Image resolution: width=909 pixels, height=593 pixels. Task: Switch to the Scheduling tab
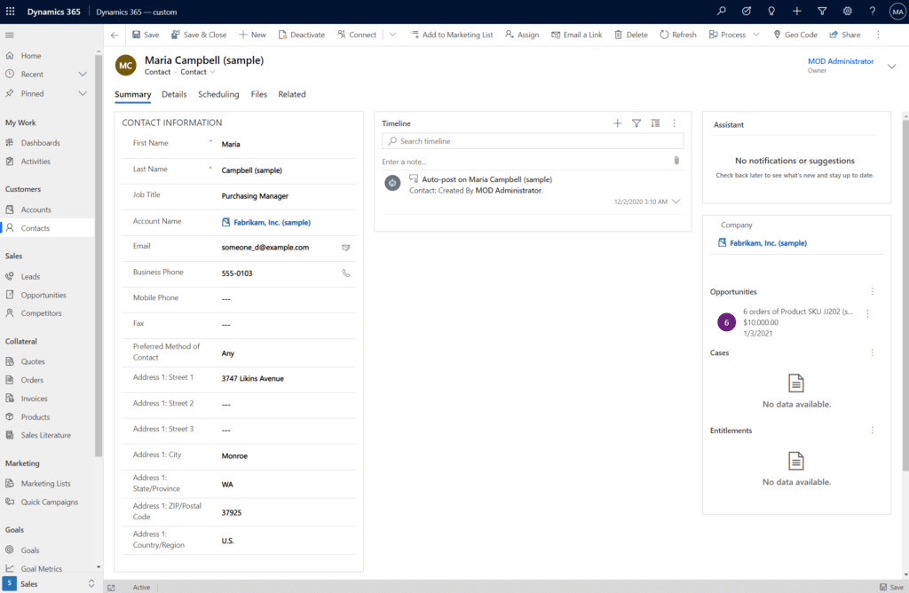click(x=218, y=94)
